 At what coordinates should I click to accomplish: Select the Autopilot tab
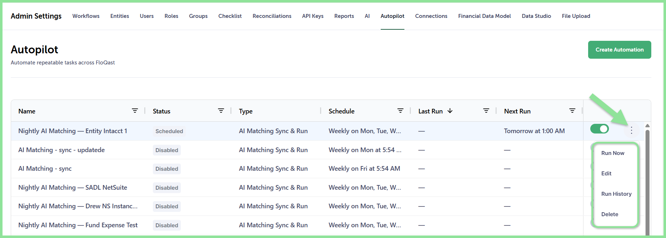pyautogui.click(x=392, y=16)
